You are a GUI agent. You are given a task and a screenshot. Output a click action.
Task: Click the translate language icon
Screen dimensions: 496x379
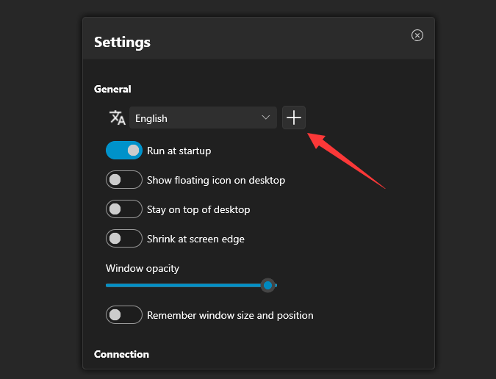(x=118, y=118)
